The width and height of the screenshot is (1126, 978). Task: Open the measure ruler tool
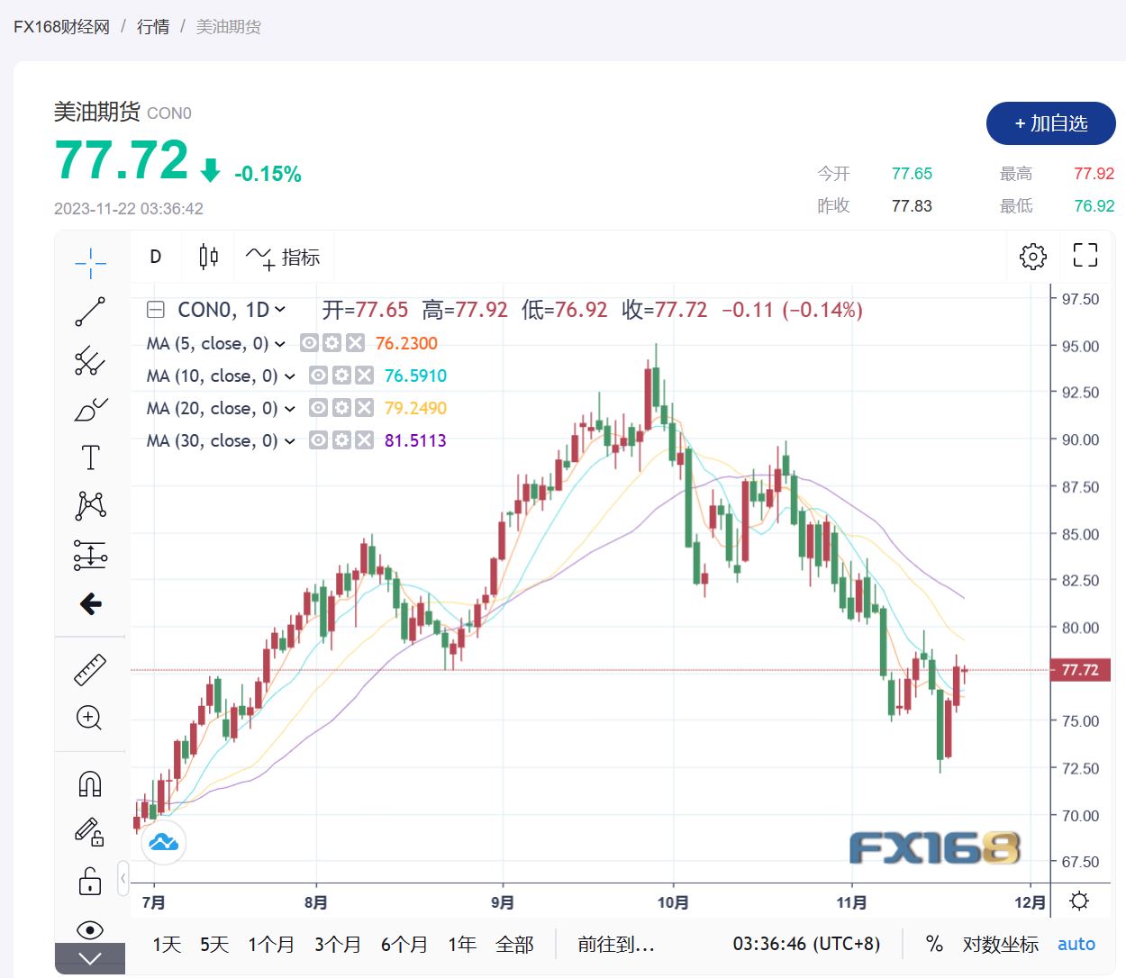(x=90, y=670)
